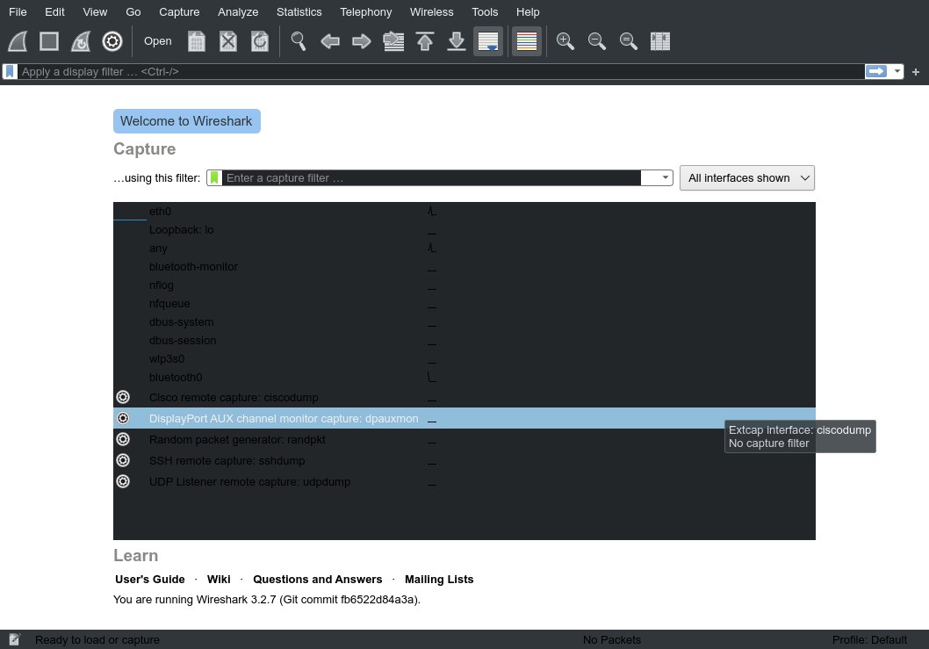Viewport: 929px width, 649px height.
Task: Open the View menu
Action: (95, 11)
